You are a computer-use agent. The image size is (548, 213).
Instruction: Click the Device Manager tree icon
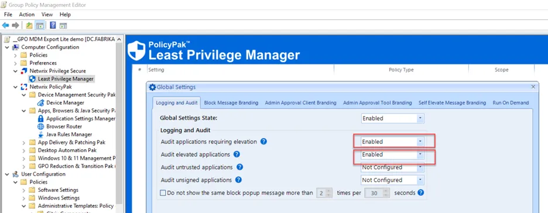[x=41, y=102]
